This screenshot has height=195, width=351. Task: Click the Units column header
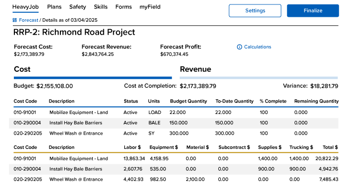click(x=154, y=101)
